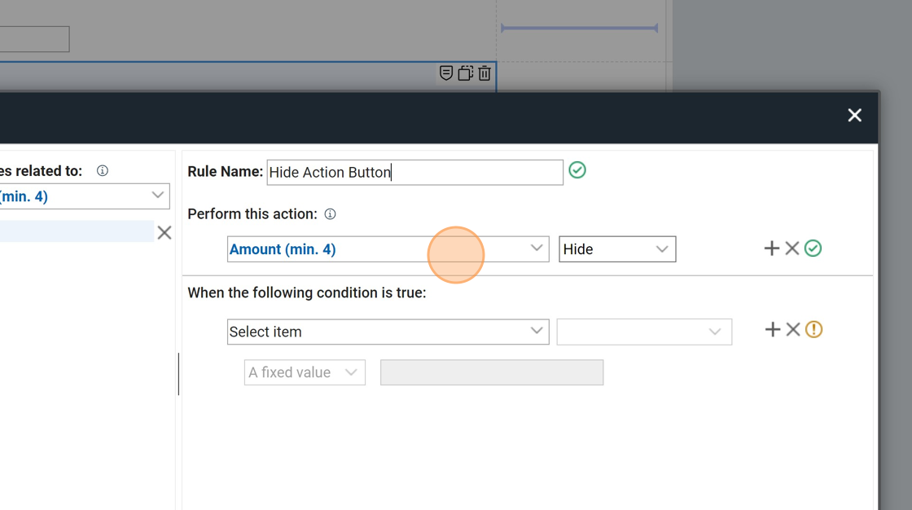Click the rules shield icon above the dialog
Screen dimensions: 912x510
[446, 73]
